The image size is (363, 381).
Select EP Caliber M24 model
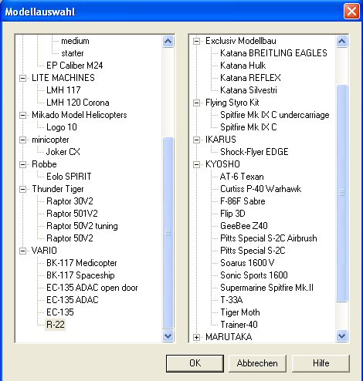(74, 66)
